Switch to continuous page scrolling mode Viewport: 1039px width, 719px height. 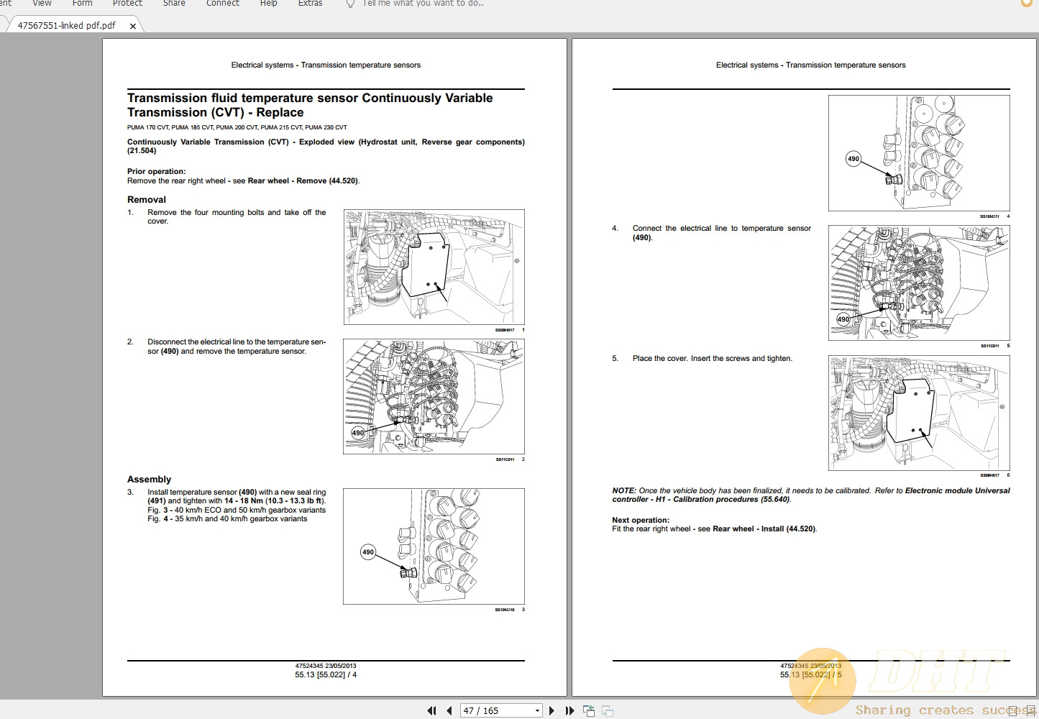(x=1030, y=710)
